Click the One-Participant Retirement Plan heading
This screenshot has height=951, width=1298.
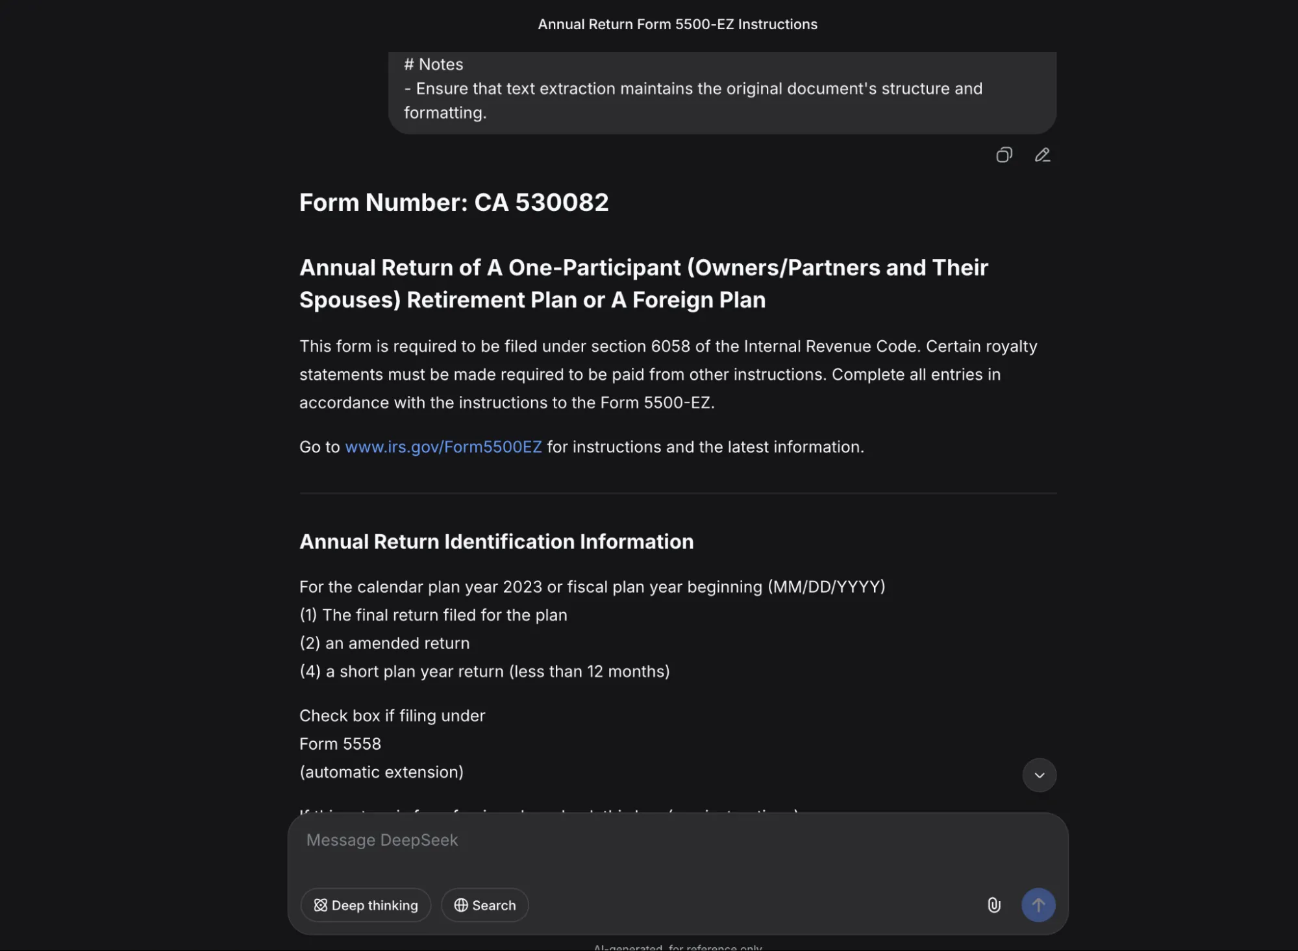[643, 284]
